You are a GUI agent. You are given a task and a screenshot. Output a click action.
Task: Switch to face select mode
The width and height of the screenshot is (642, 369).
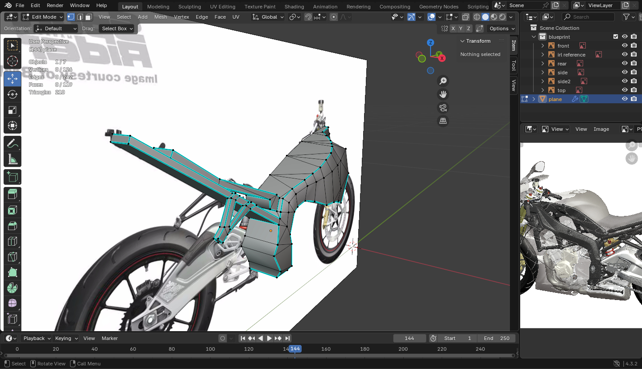click(89, 17)
